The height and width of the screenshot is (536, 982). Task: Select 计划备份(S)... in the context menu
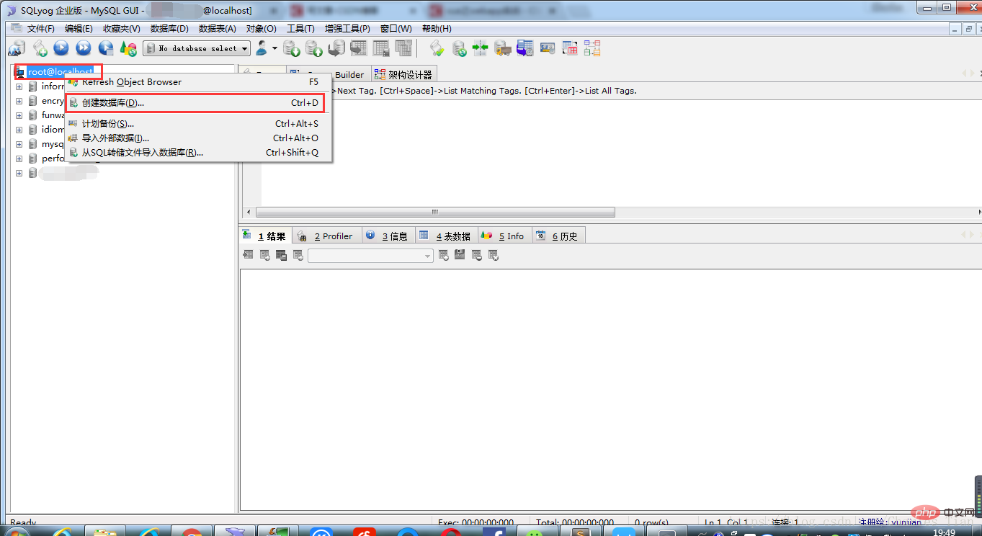coord(198,124)
